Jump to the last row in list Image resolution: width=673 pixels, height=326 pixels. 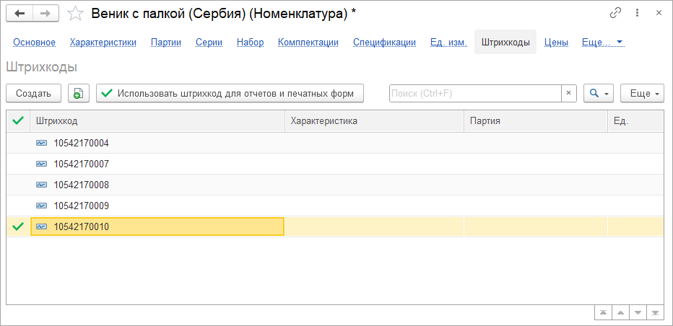point(655,313)
